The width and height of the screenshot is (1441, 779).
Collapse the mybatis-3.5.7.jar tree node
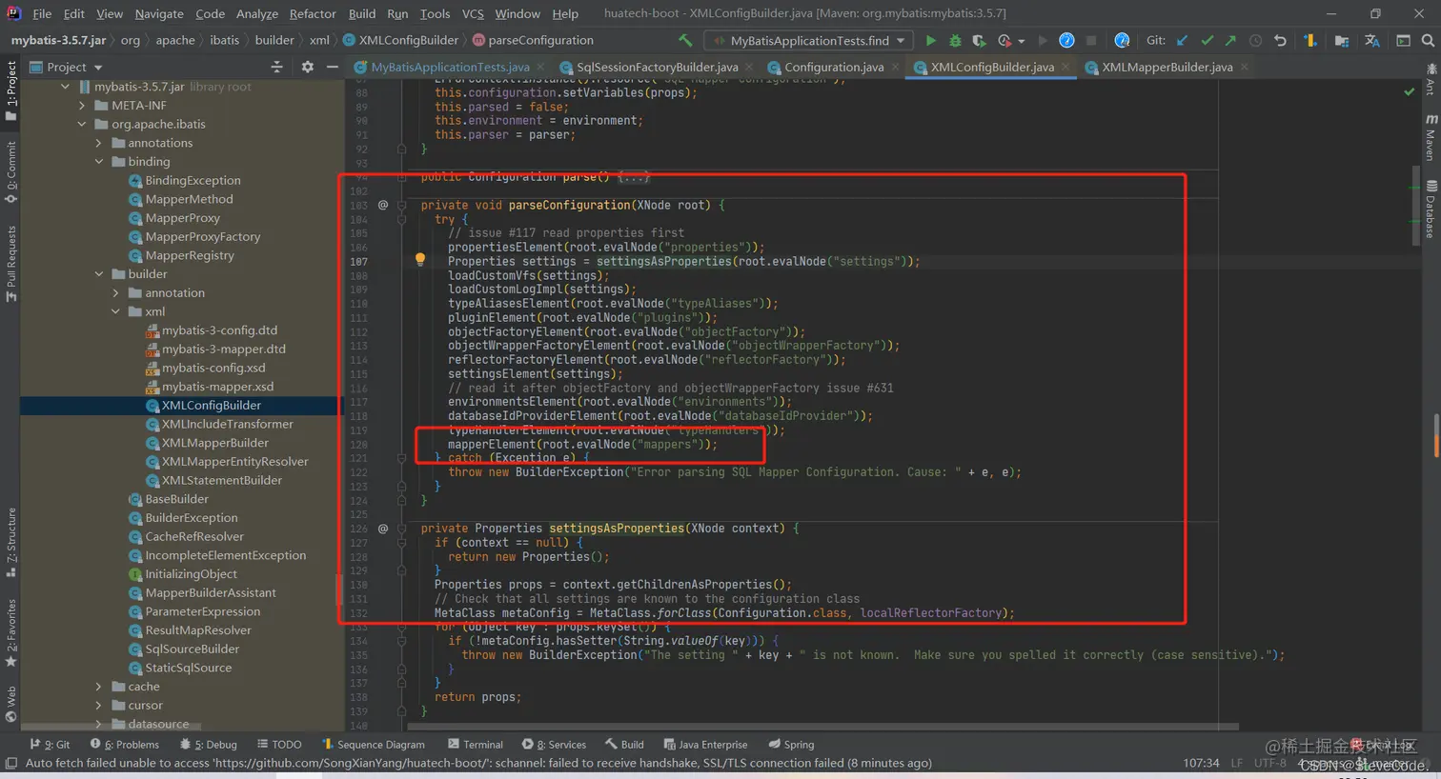[x=65, y=87]
